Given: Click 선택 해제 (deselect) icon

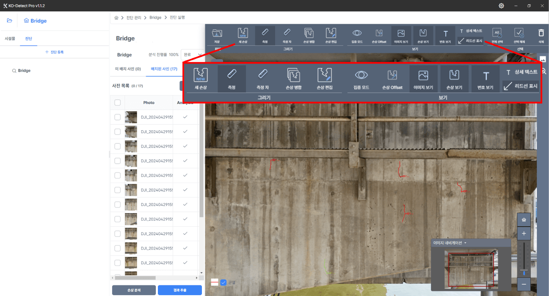Looking at the screenshot, I should [x=519, y=35].
